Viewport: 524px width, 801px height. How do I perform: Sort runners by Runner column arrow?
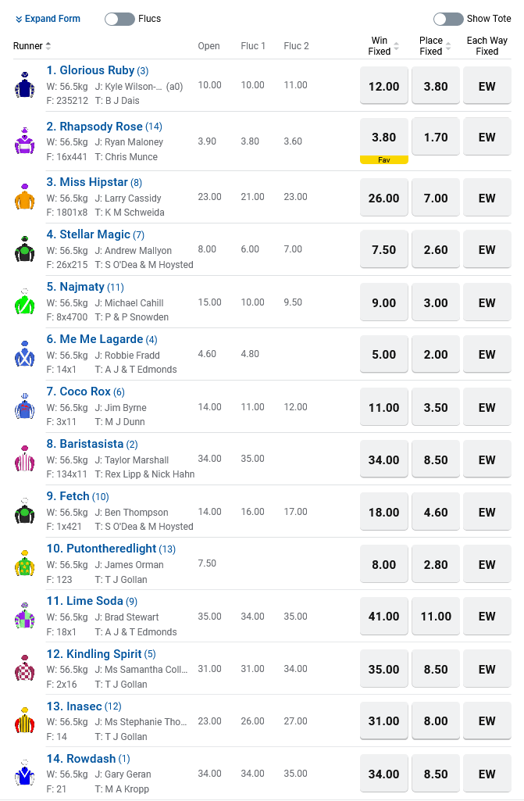48,46
